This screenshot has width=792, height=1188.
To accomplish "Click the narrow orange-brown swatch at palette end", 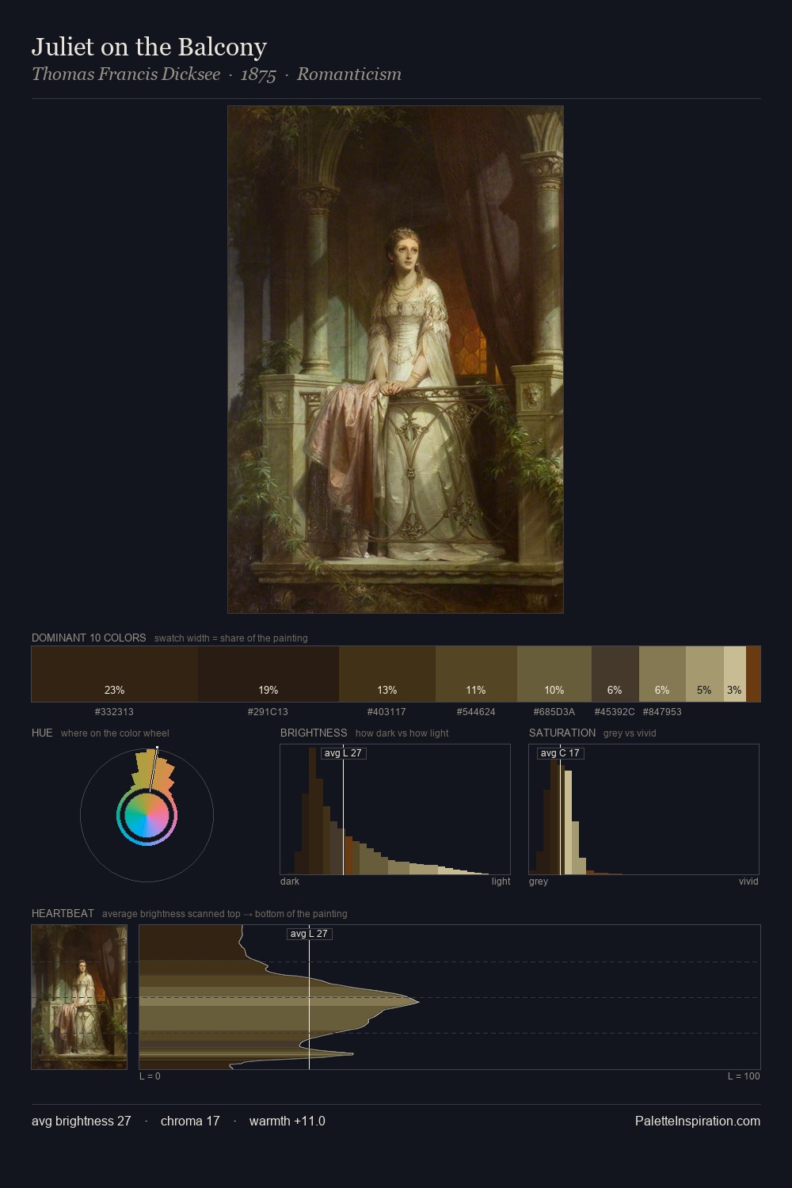I will point(753,674).
